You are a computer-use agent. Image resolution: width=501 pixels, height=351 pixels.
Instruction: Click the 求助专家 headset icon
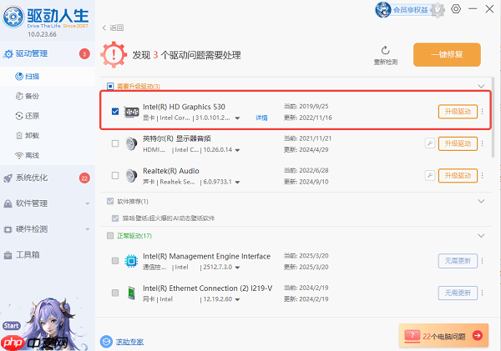(x=106, y=342)
